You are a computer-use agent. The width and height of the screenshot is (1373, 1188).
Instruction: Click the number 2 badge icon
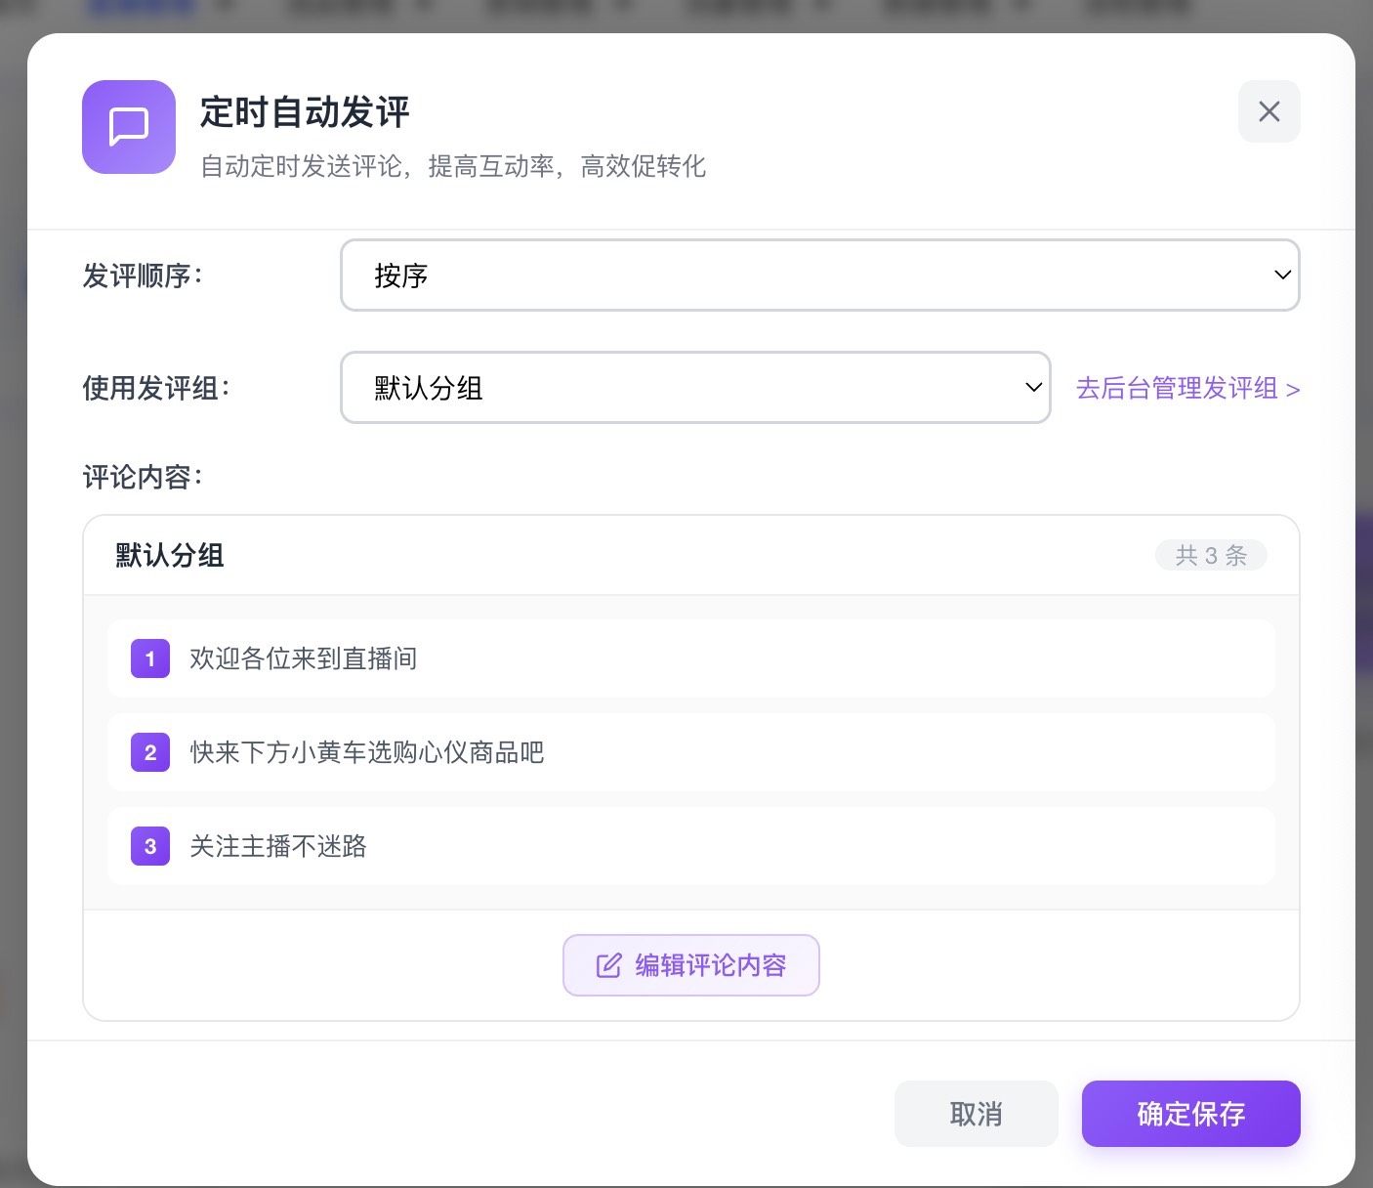coord(150,752)
